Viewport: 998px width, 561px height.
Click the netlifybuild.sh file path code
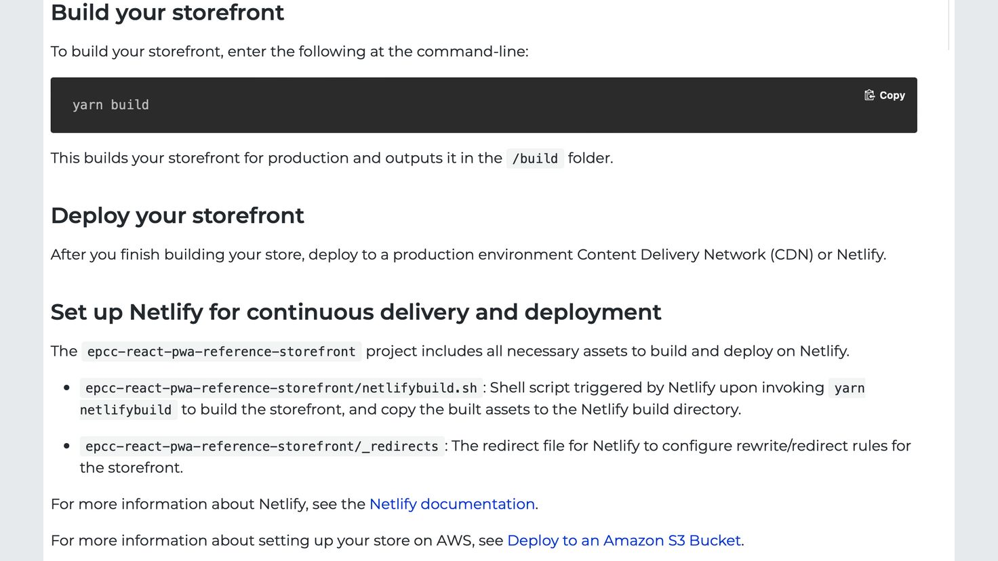point(281,388)
